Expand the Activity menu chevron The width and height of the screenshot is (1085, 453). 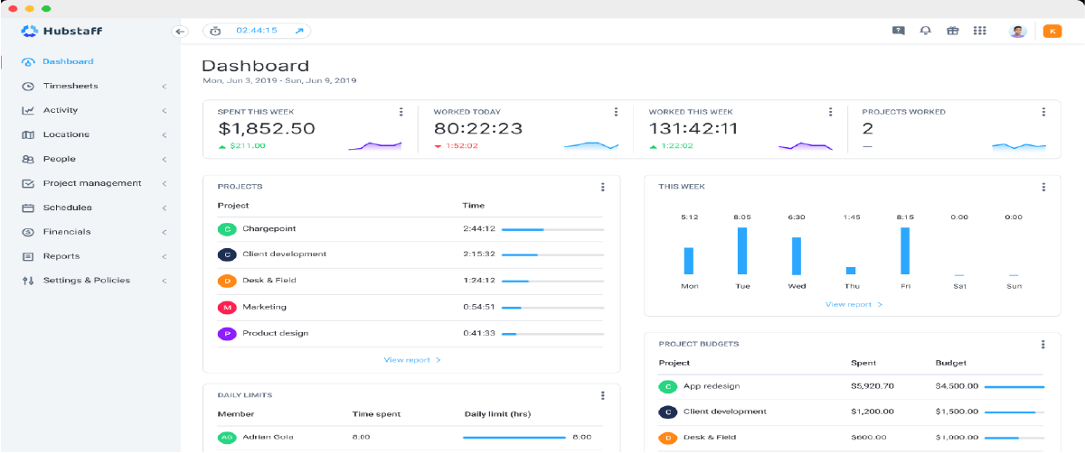tap(165, 111)
